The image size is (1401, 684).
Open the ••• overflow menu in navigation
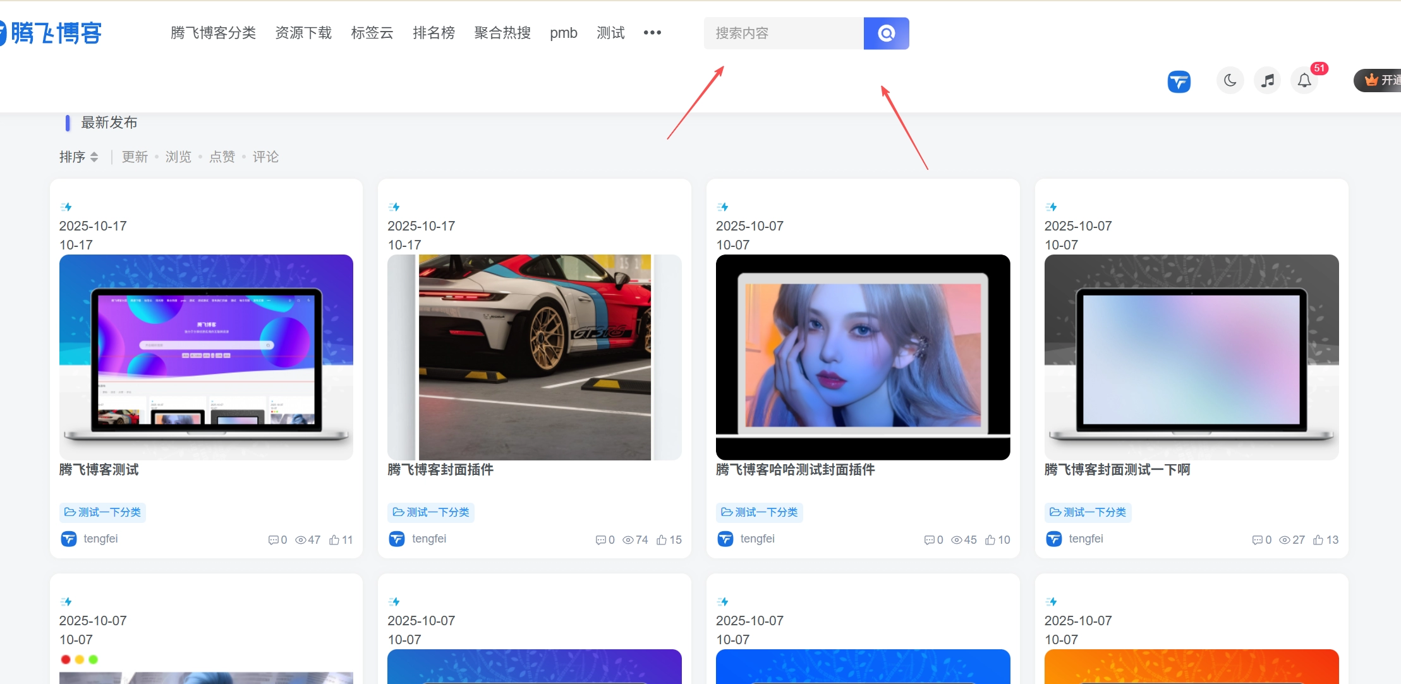pos(652,32)
